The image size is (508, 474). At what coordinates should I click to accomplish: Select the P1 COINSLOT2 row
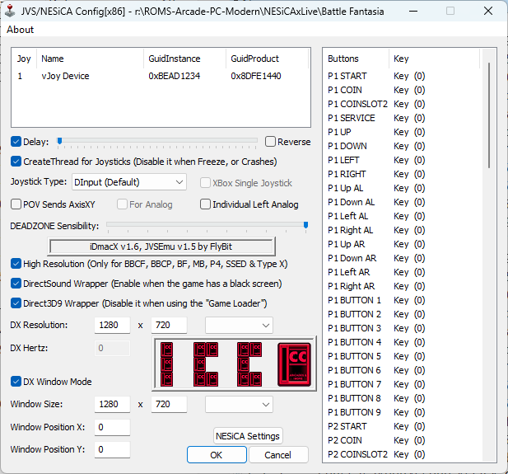click(402, 104)
